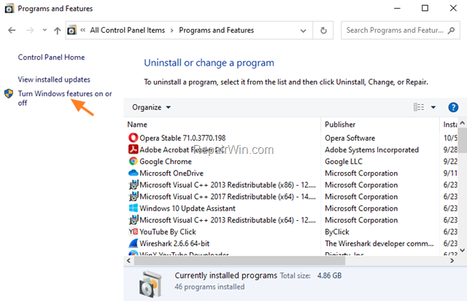Expand the breadcrumb chevron after All Control Panel Items
Viewport: 467px width, 301px height.
pos(172,31)
